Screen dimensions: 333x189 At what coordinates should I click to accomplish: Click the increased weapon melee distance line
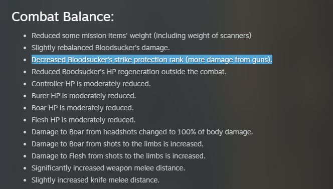(x=108, y=168)
